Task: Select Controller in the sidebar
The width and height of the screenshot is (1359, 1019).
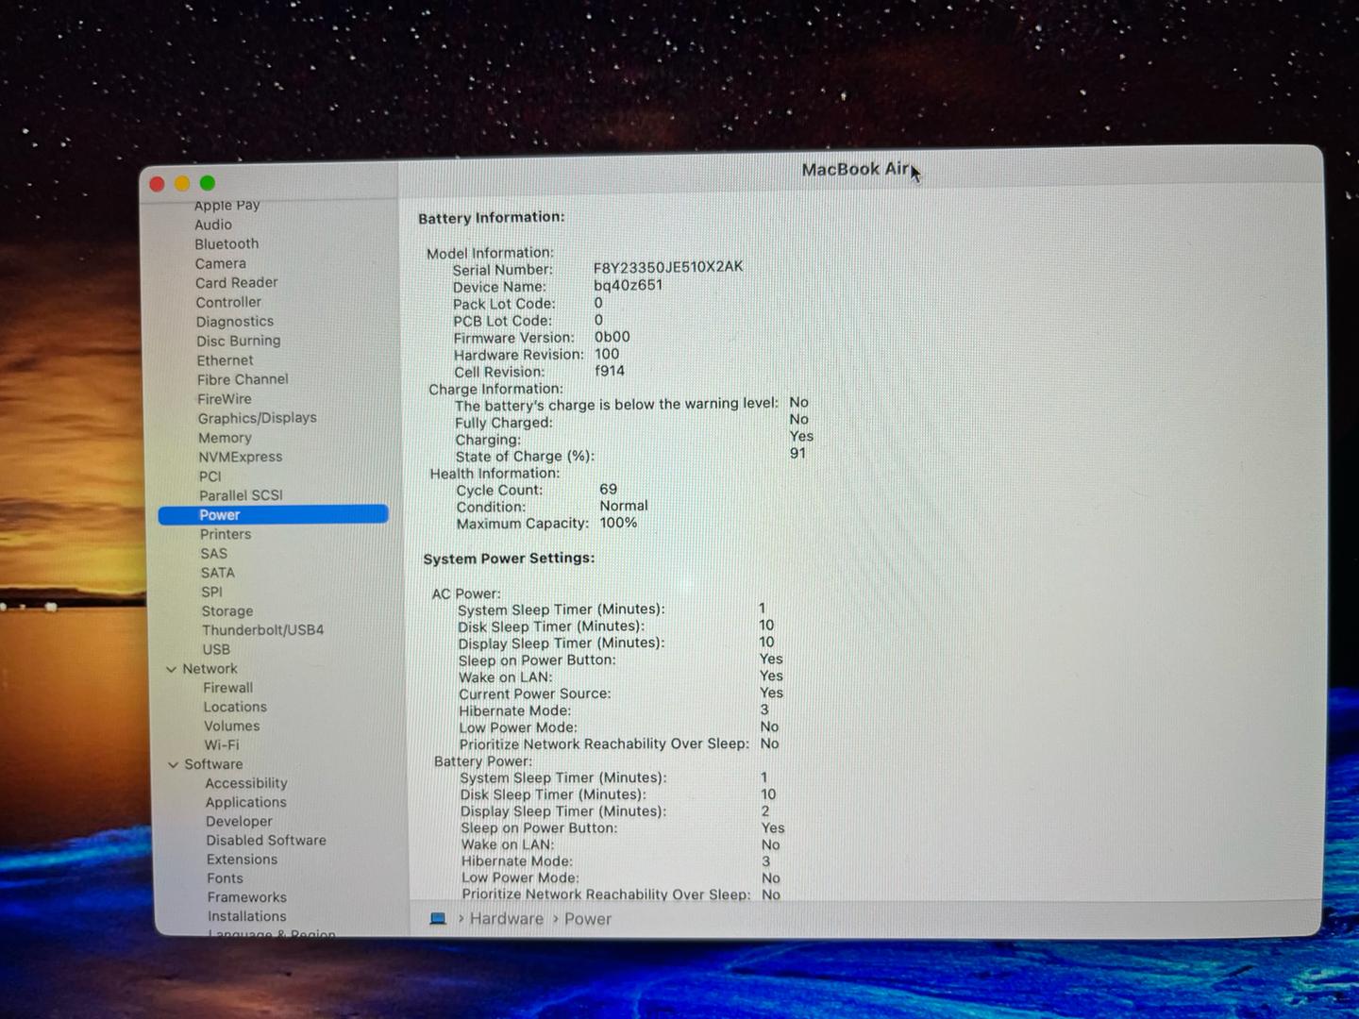Action: click(x=228, y=302)
